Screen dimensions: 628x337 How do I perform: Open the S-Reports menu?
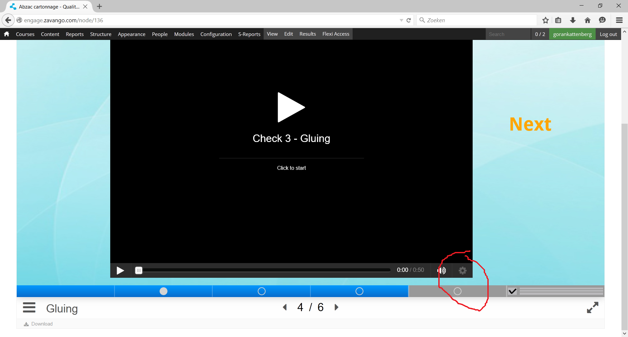(x=249, y=34)
